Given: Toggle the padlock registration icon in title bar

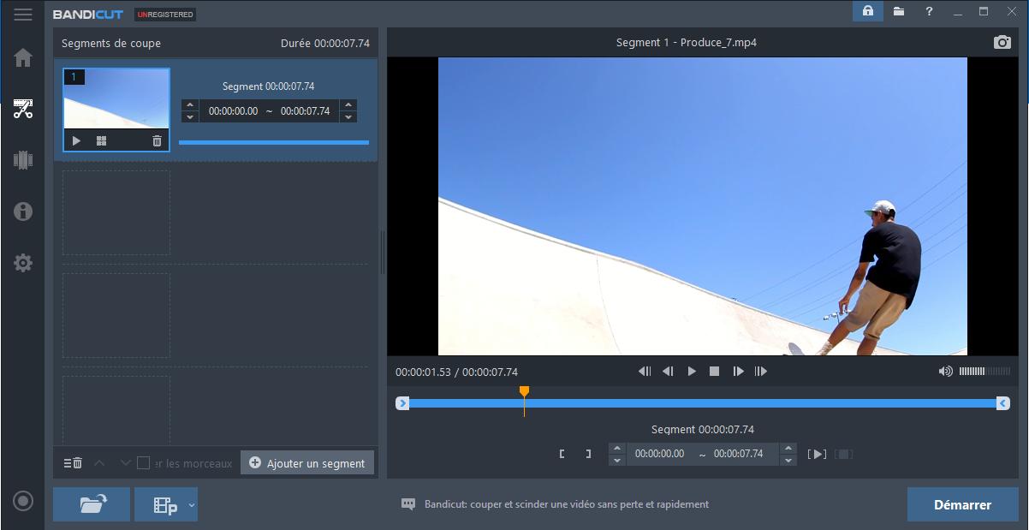Looking at the screenshot, I should point(867,11).
